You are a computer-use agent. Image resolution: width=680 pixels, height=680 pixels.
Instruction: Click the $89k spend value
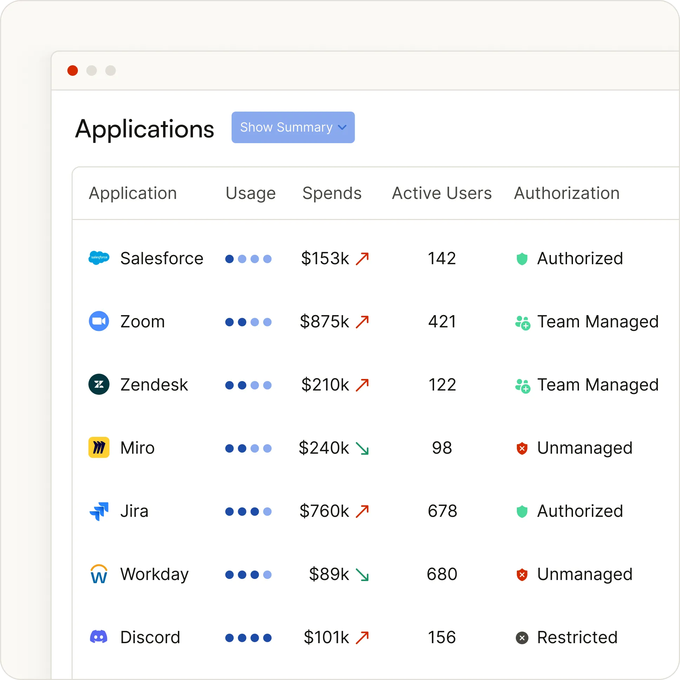(x=329, y=574)
